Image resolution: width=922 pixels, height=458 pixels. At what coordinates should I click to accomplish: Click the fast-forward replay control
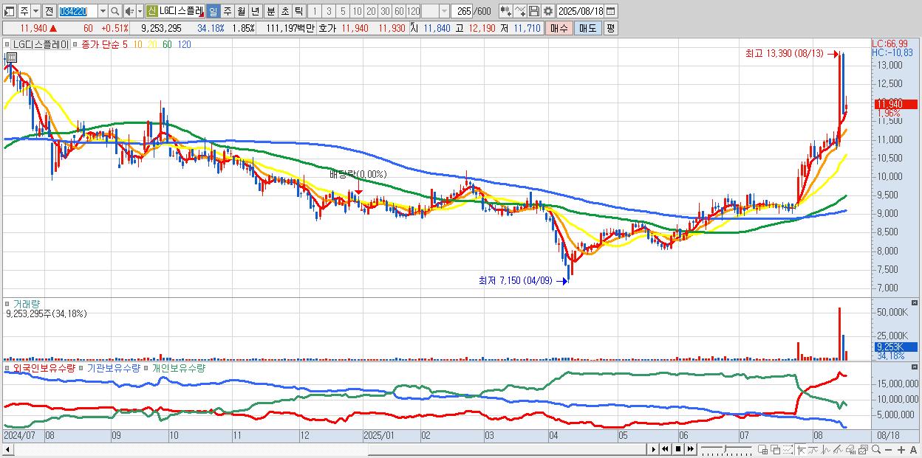[x=690, y=449]
